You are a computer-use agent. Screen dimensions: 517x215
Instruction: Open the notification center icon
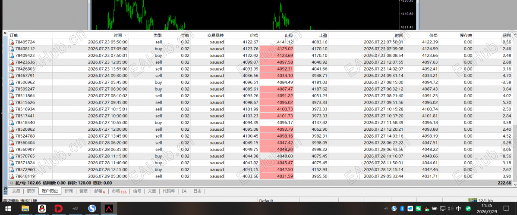point(506,209)
